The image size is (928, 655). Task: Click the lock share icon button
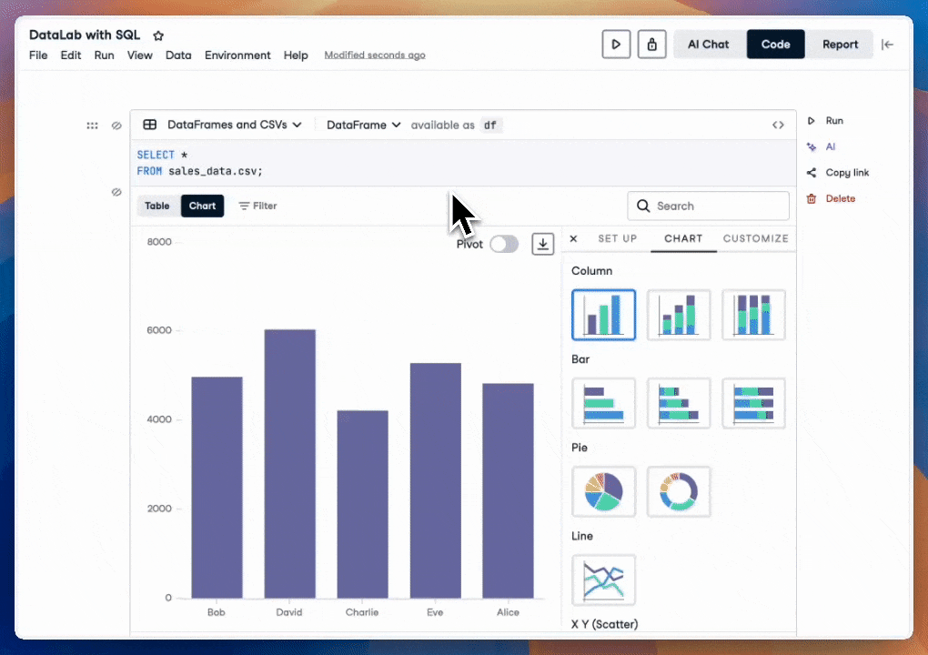tap(651, 45)
